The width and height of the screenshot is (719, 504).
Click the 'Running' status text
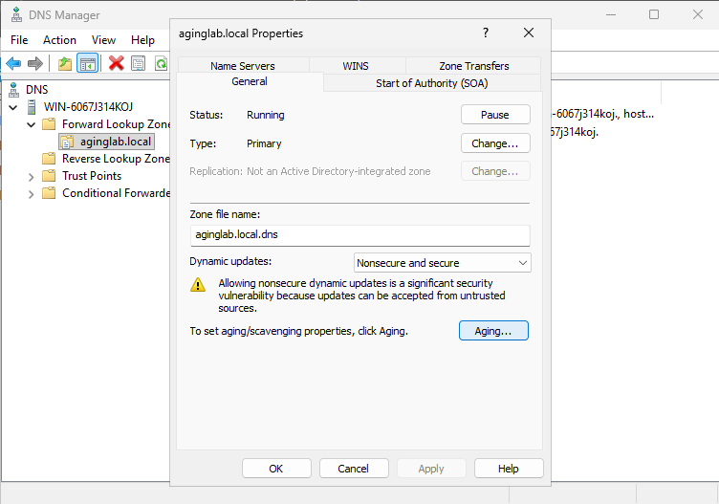click(x=266, y=115)
